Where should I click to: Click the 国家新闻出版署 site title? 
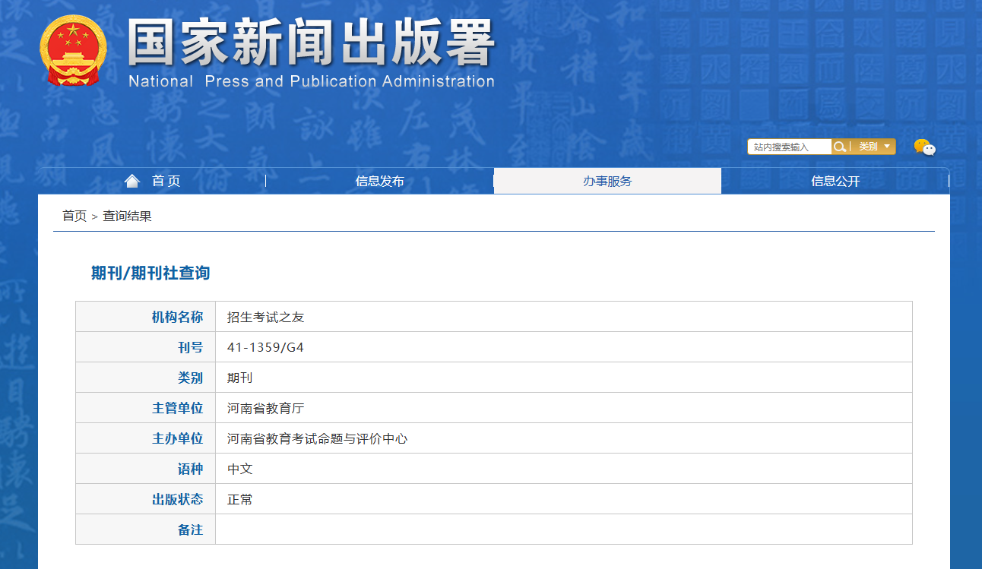[x=312, y=42]
